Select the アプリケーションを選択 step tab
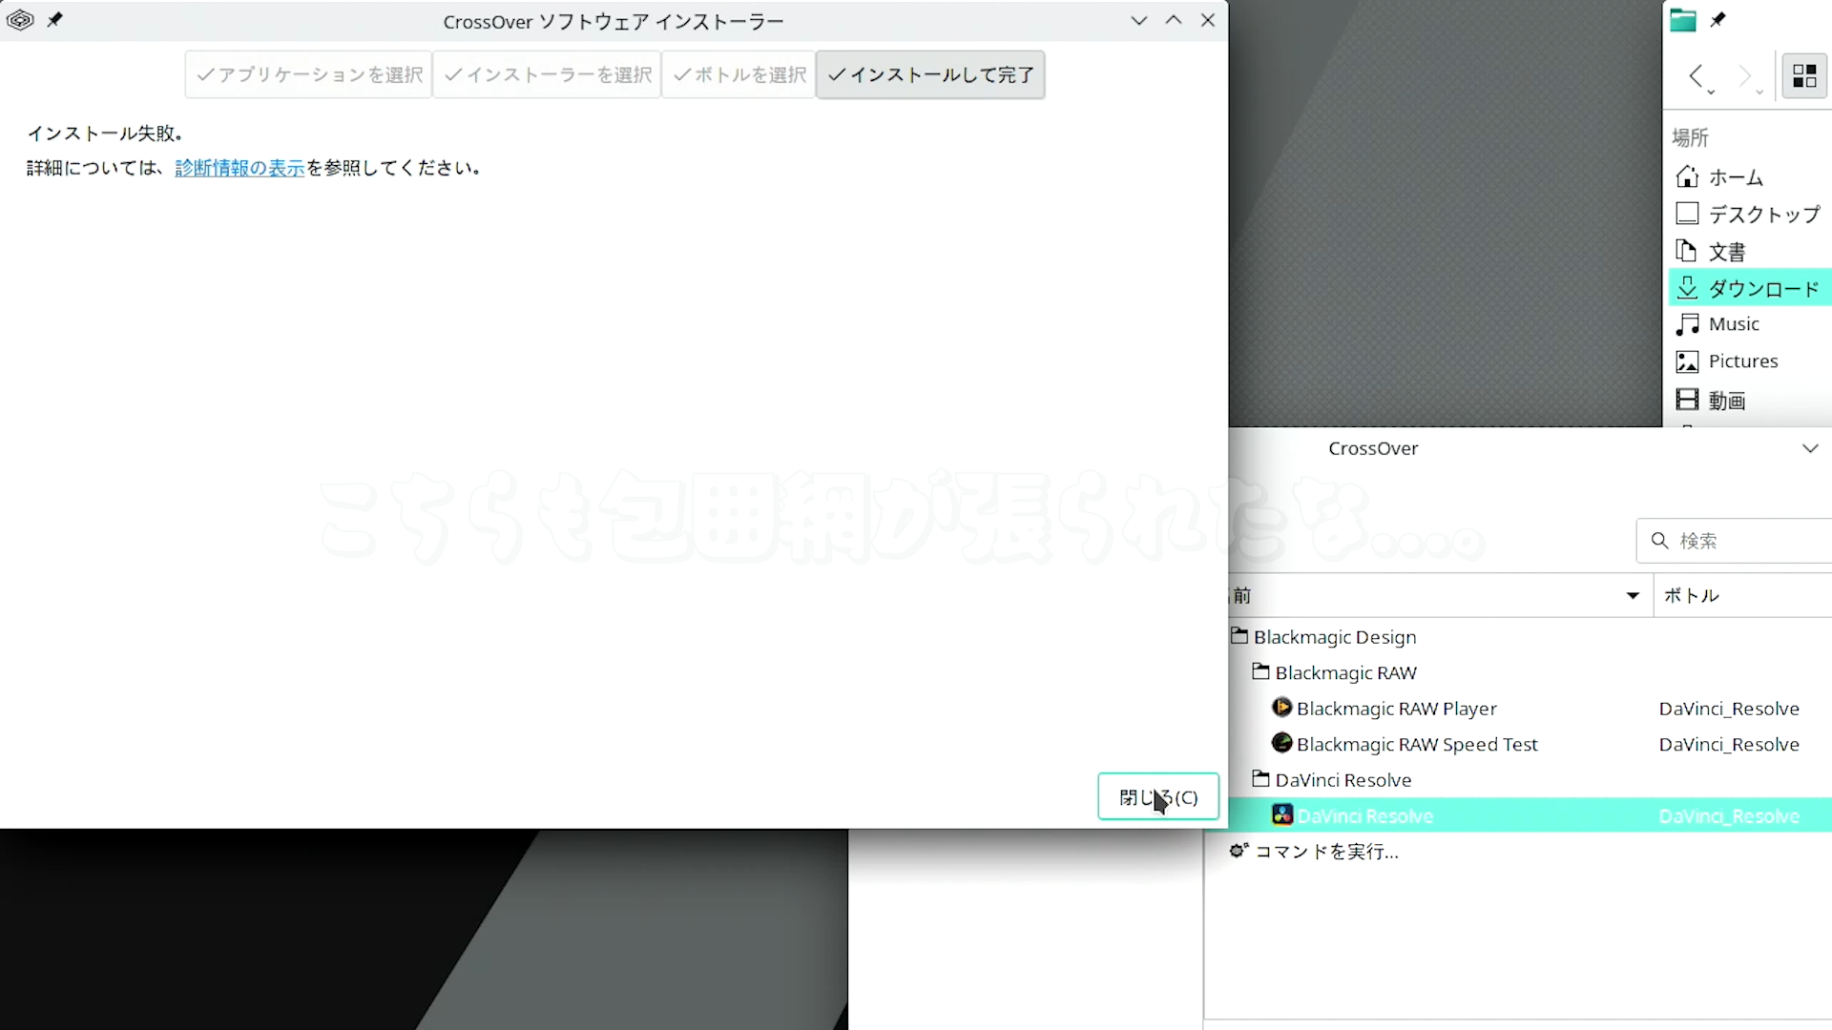 309,74
